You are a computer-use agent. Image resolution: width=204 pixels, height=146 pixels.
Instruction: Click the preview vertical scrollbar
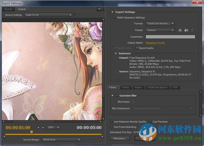pyautogui.click(x=103, y=59)
